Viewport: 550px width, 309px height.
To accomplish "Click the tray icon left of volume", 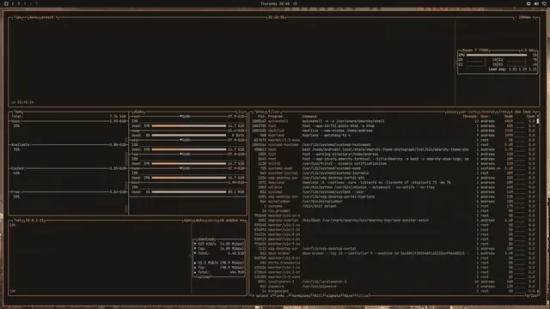I will point(529,3).
